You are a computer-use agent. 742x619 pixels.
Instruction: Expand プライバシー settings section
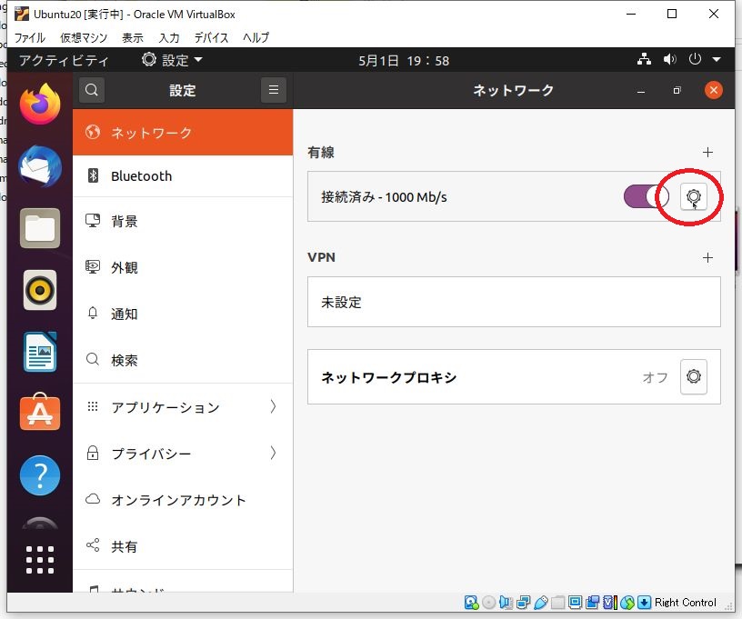[x=183, y=453]
